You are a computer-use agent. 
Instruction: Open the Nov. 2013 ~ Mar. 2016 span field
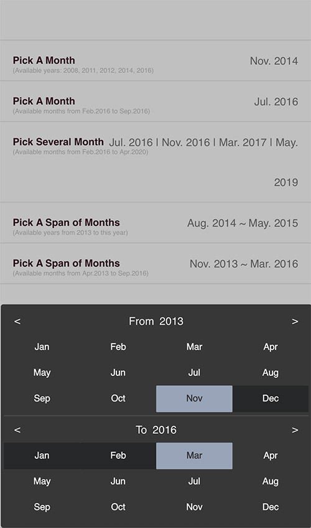pyautogui.click(x=244, y=264)
